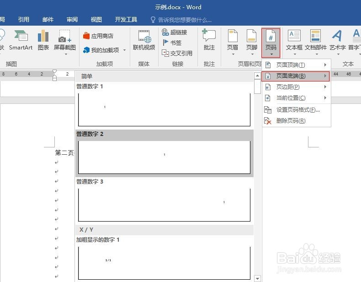This screenshot has height=282, width=361.
Task: Insert a SmartArt graphic
Action: (21, 40)
